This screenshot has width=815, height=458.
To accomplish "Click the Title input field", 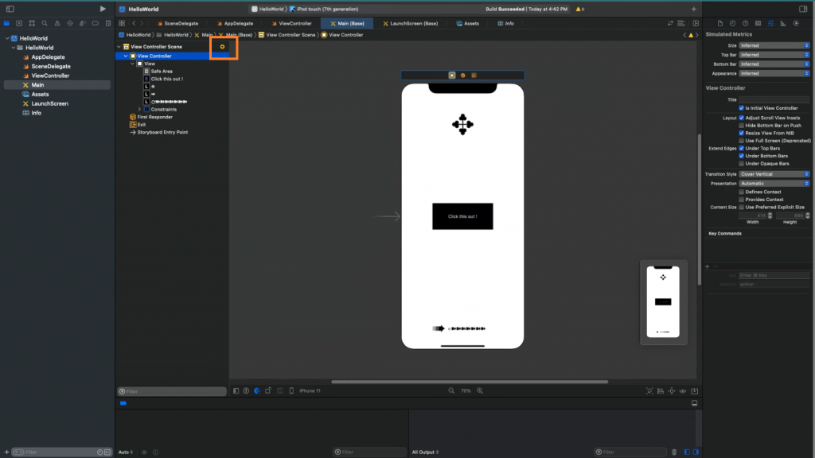I will [774, 99].
